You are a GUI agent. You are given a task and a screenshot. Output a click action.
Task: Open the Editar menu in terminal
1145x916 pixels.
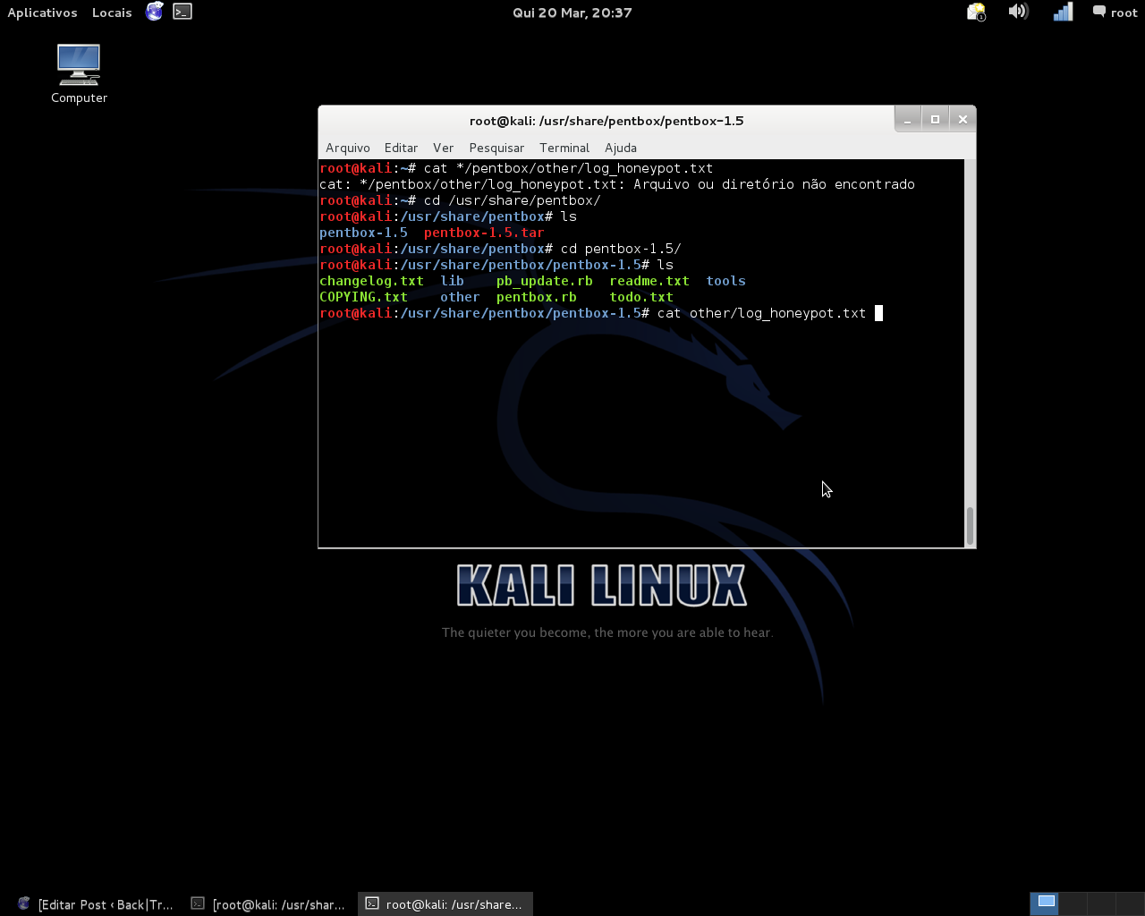(401, 148)
